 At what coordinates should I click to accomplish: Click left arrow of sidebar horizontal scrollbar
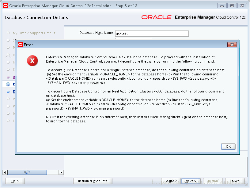coord(5,172)
